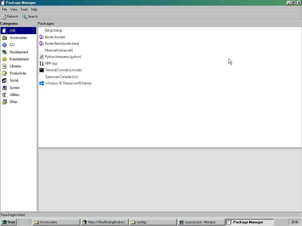Viewport: 302px width, 226px height.
Task: Minimize the Package Manager window
Action: pos(288,3)
